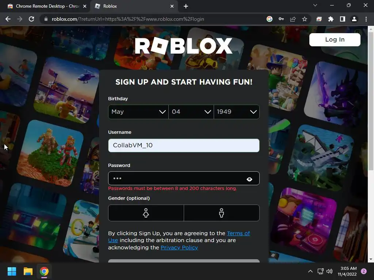Open Google icon in the address bar
374x280 pixels.
270,19
